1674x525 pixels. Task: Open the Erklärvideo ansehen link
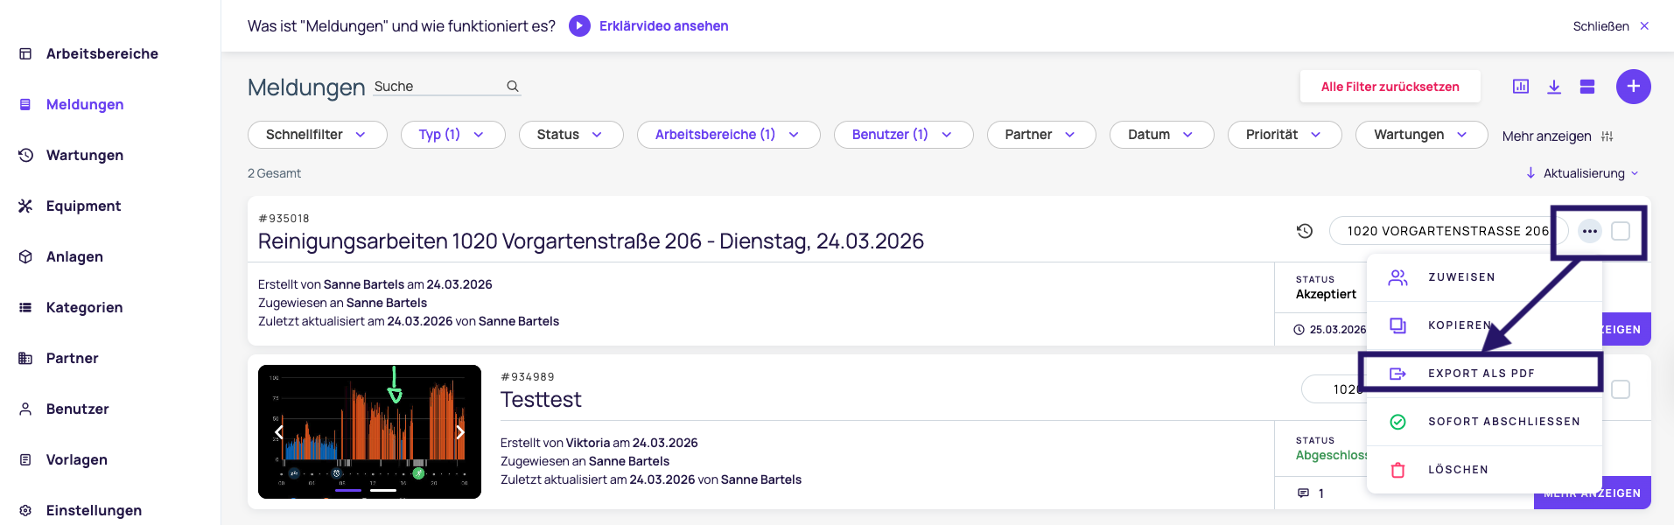663,26
